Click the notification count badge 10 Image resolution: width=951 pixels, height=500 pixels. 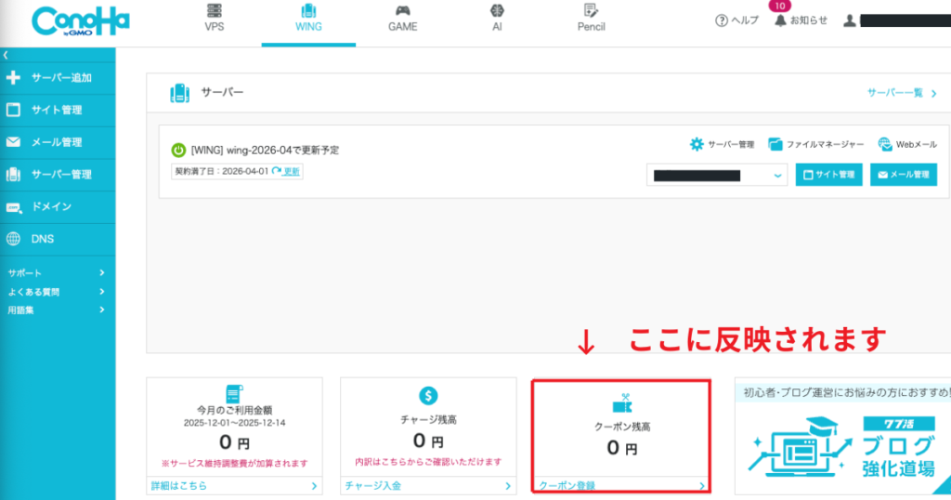click(x=780, y=7)
